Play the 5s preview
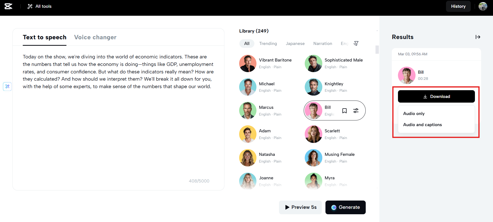Viewport: 493px width, 222px height. [x=300, y=207]
